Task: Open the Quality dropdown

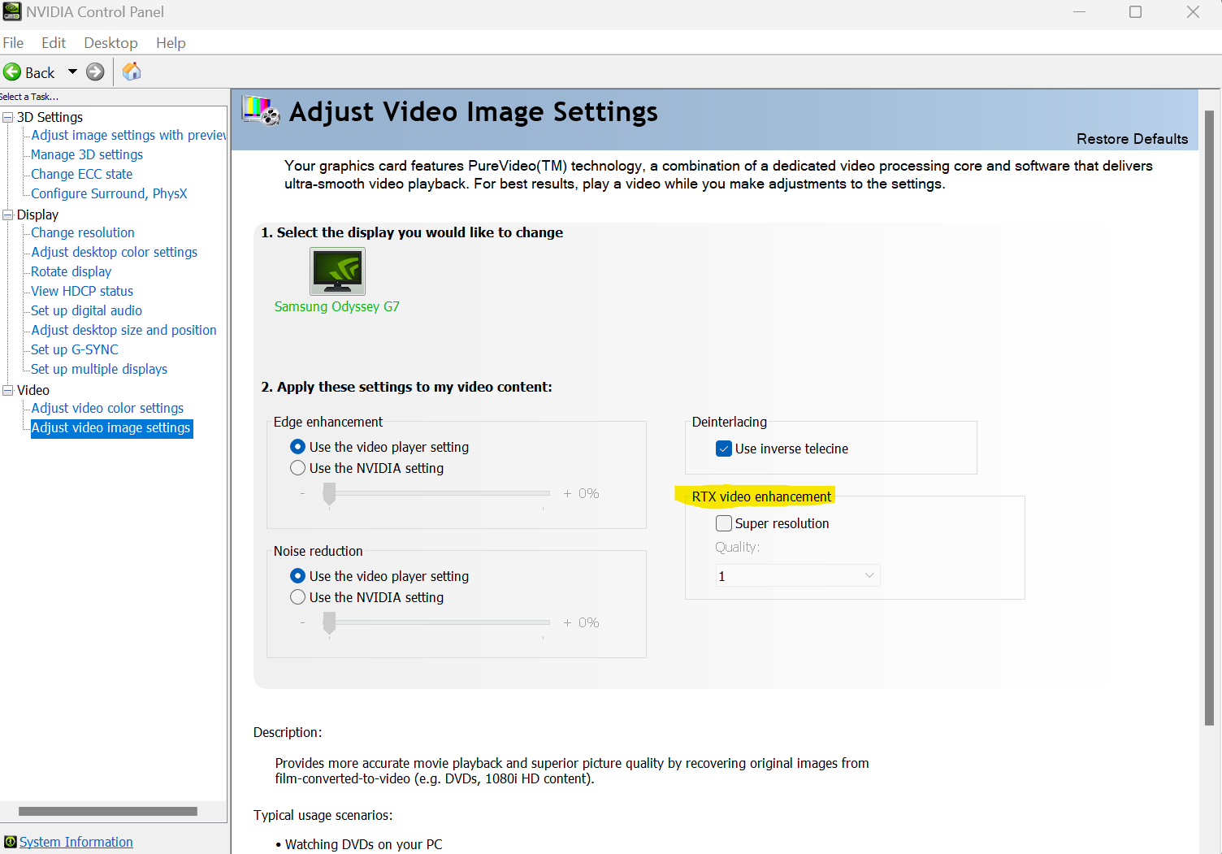Action: coord(797,575)
